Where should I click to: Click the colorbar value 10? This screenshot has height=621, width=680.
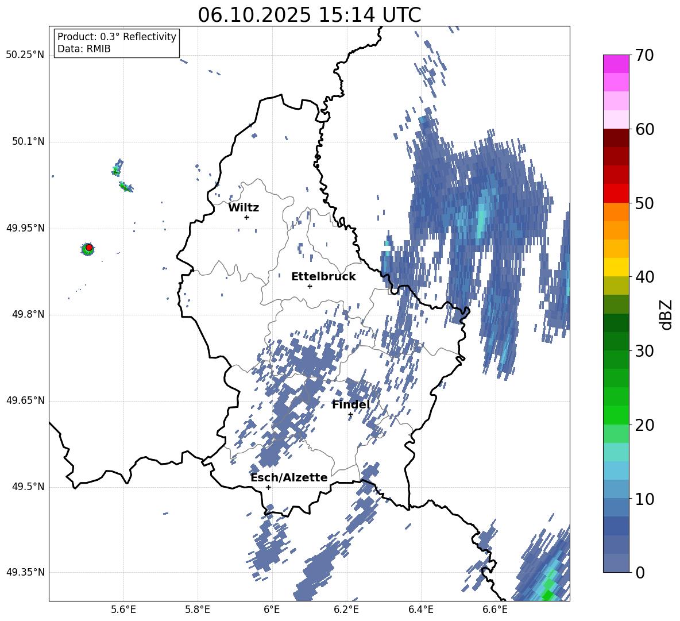pos(644,499)
